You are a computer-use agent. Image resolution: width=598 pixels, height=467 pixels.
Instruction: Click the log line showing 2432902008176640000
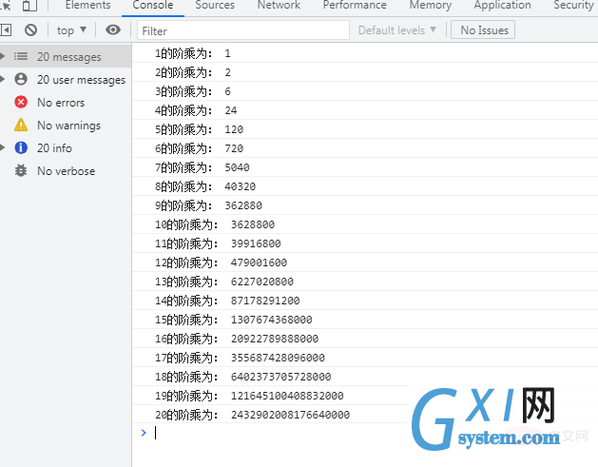[365, 415]
